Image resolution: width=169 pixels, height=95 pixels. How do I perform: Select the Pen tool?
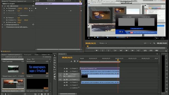pyautogui.click(x=55, y=74)
